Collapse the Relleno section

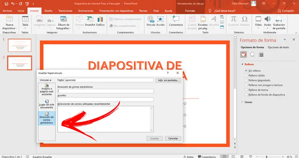[x=242, y=64]
